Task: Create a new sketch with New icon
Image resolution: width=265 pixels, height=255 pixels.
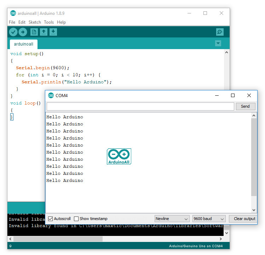Action: coord(34,32)
